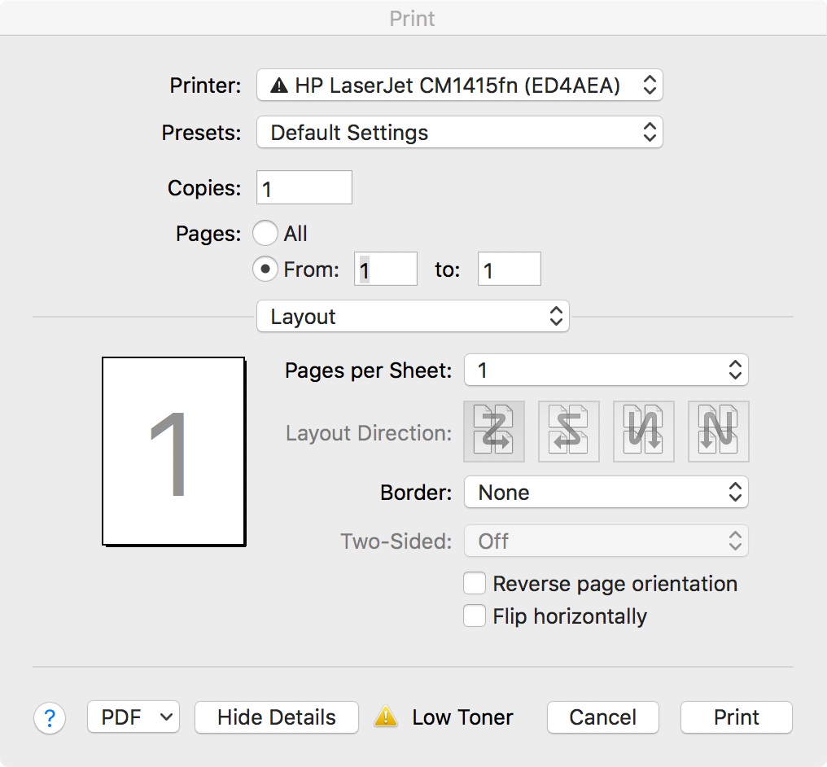
Task: Tick the Flip horizontally checkbox
Action: point(475,616)
